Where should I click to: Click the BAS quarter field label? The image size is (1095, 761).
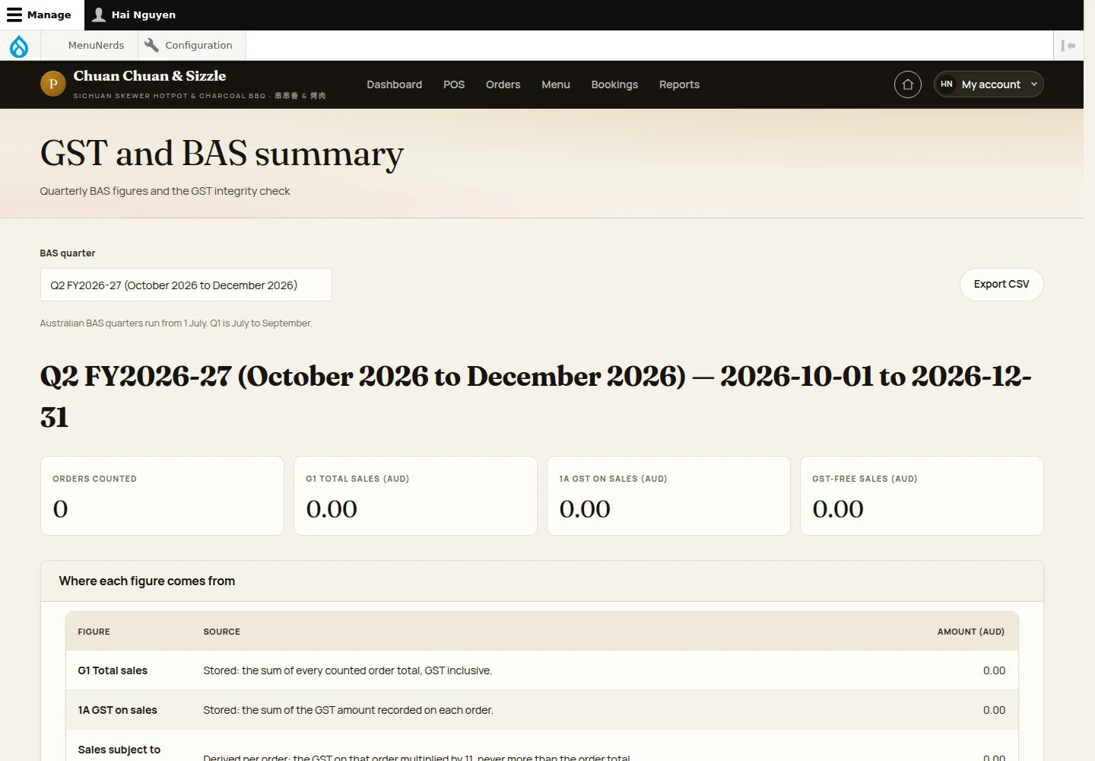68,253
